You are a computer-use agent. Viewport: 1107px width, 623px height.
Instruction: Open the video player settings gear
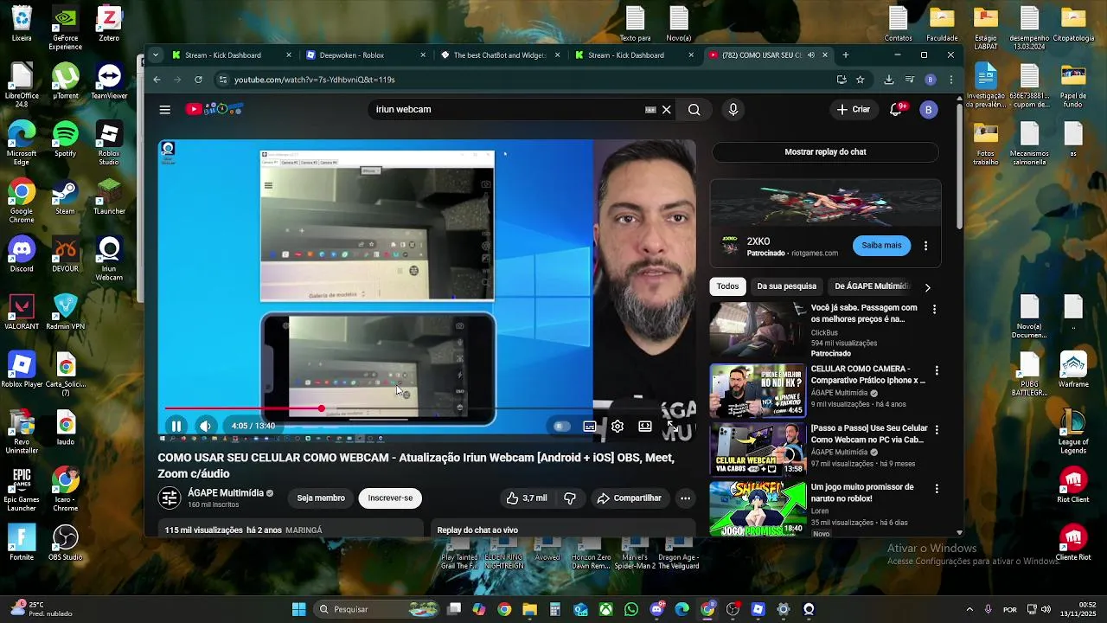(617, 426)
